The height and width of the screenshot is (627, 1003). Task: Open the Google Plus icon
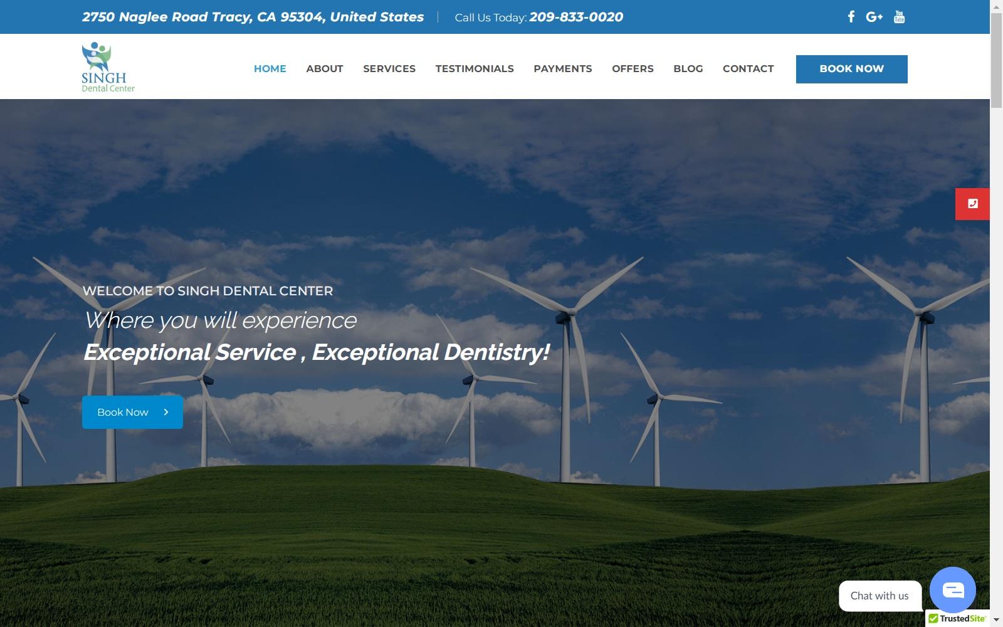click(874, 17)
